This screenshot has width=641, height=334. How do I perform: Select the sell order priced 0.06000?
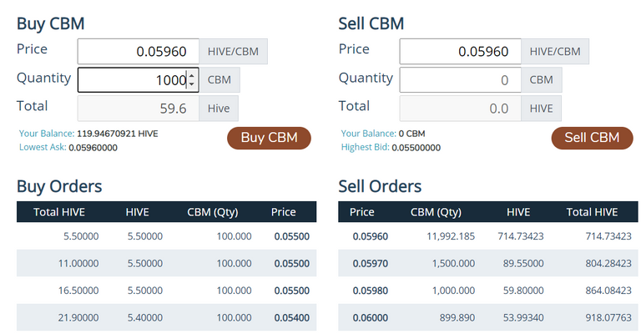click(488, 318)
